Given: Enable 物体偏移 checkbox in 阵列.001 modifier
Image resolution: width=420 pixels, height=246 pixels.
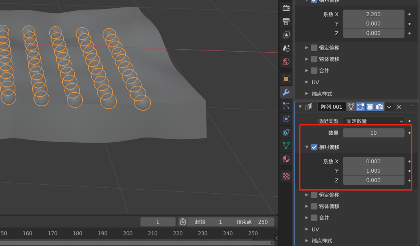Looking at the screenshot, I should coord(314,206).
